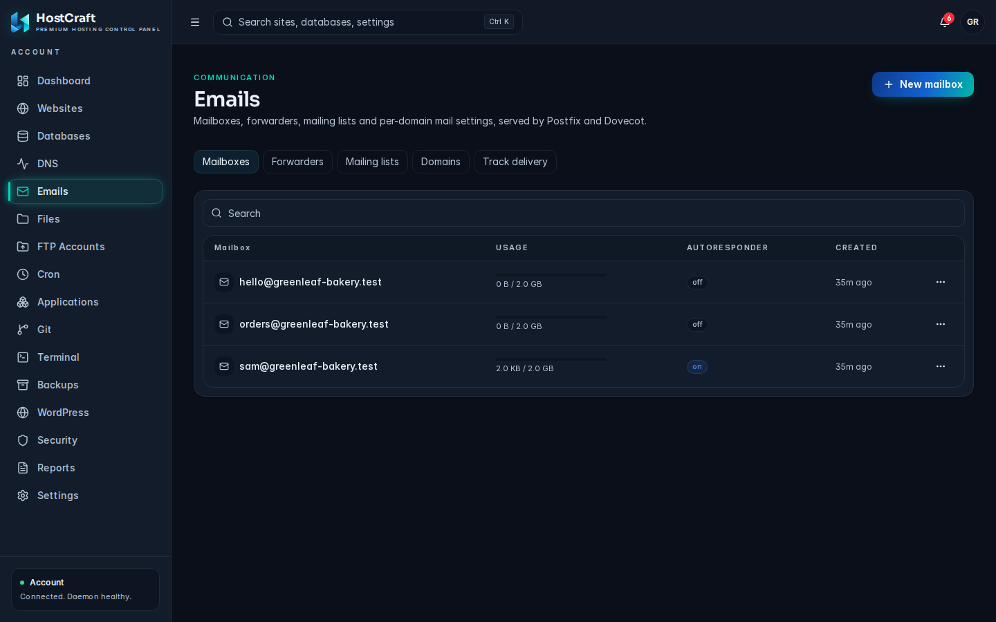Click the FTP Accounts upload icon

(x=23, y=247)
